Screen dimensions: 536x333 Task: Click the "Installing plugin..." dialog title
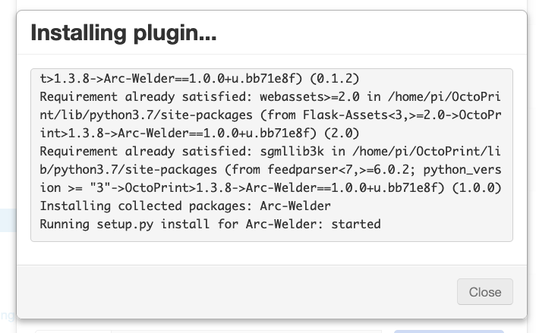coord(123,33)
